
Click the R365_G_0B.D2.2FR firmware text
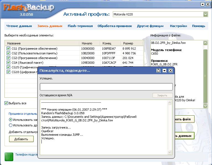(164, 64)
